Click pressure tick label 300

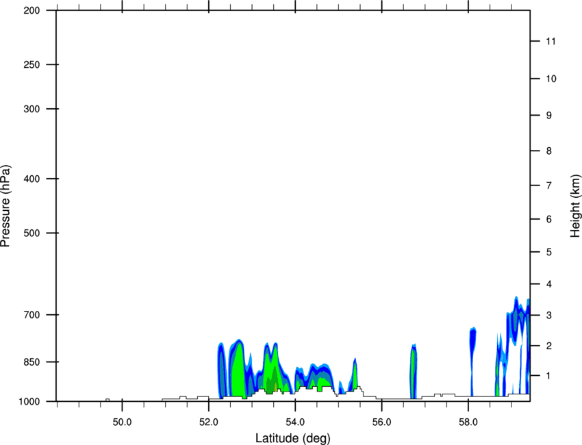31,109
